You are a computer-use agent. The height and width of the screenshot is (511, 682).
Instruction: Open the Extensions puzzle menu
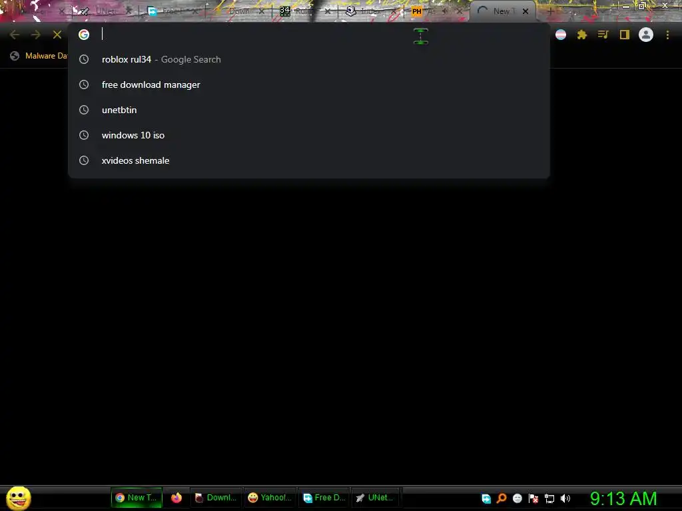[x=582, y=35]
